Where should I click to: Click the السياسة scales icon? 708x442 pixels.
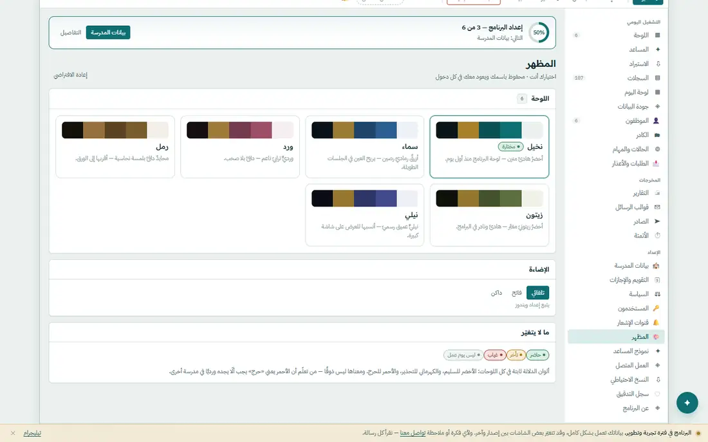coord(657,294)
